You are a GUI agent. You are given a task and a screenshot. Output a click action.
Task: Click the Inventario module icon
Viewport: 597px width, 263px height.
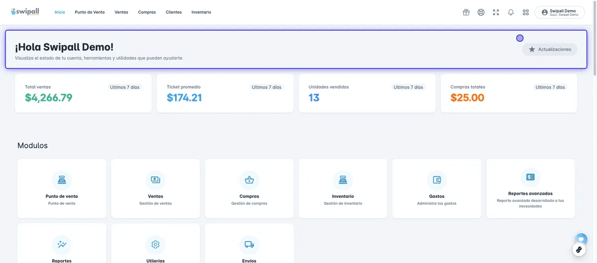click(x=343, y=180)
